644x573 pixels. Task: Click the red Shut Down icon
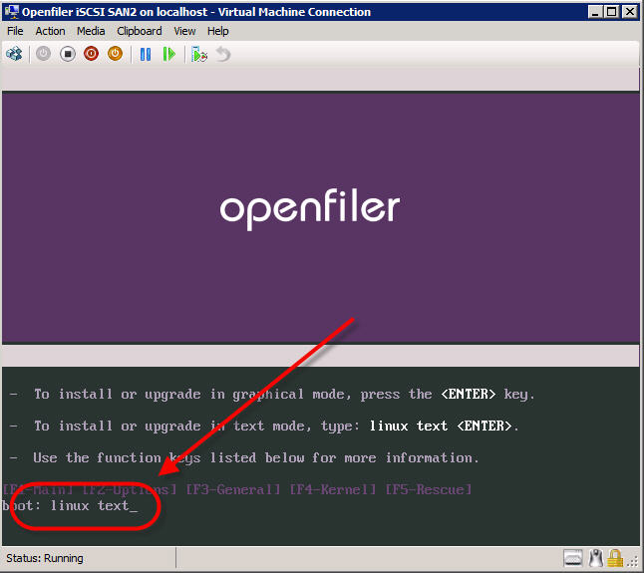click(91, 54)
